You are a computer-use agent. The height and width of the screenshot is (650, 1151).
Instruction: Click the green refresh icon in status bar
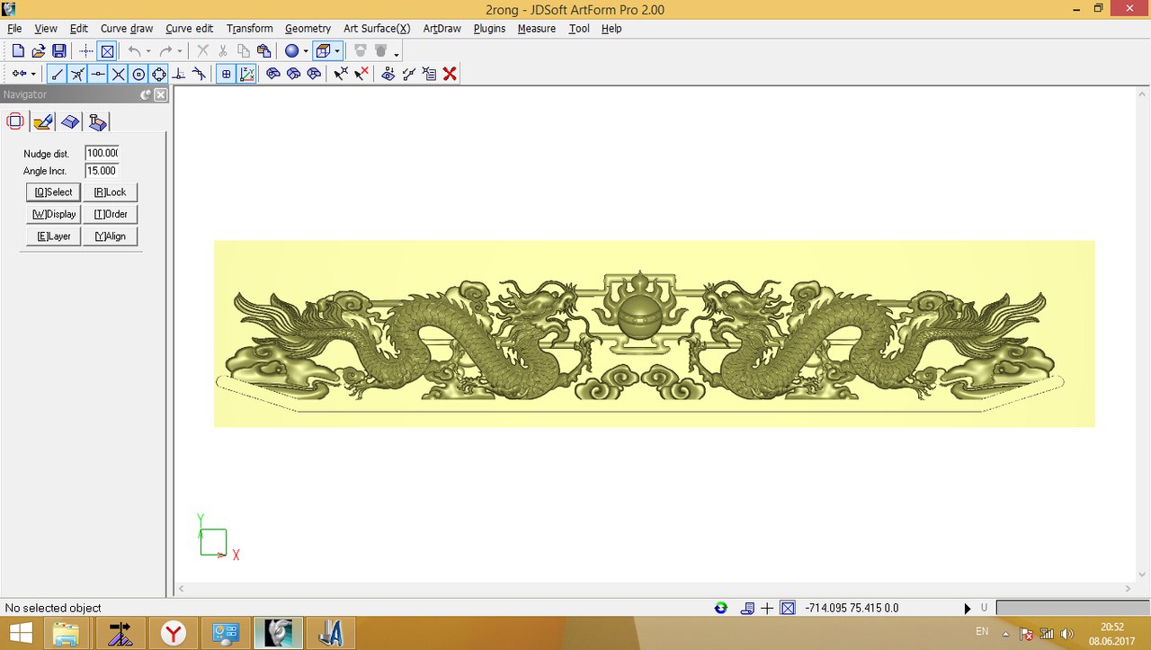tap(720, 608)
